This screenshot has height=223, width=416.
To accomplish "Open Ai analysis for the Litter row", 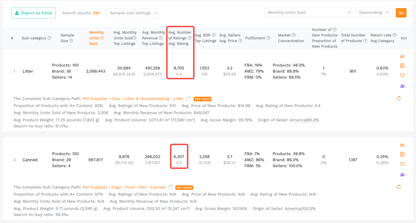I will (x=402, y=86).
